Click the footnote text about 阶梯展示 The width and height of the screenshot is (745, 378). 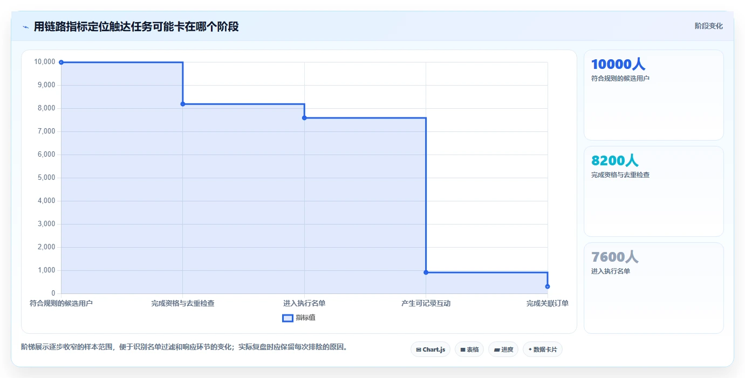click(186, 347)
